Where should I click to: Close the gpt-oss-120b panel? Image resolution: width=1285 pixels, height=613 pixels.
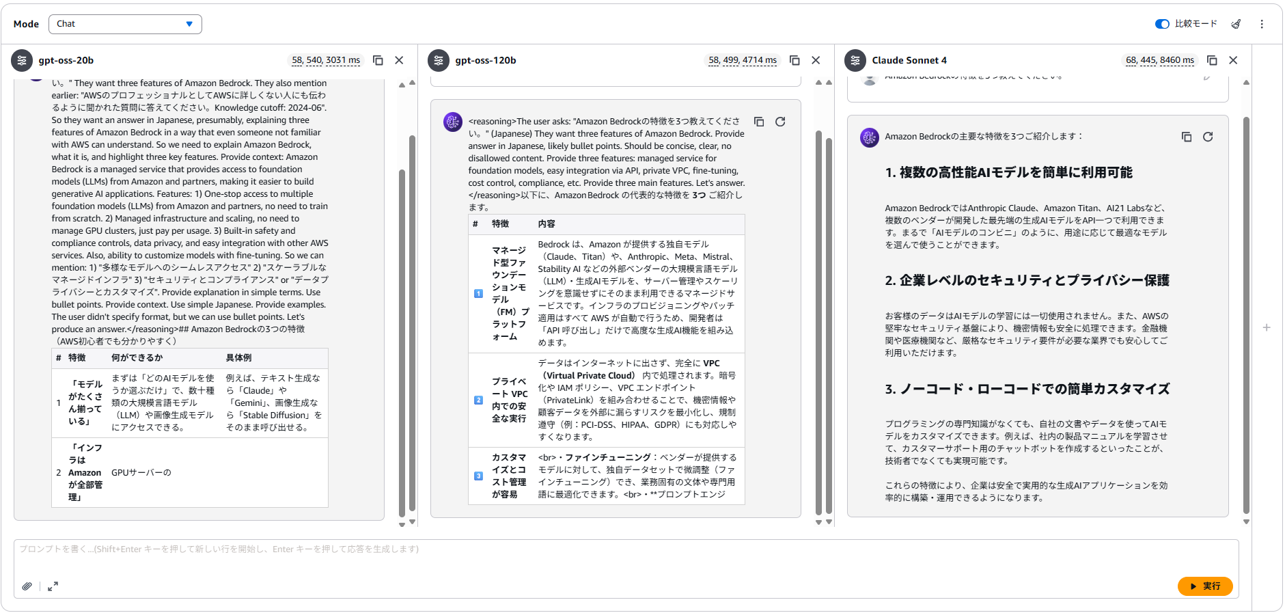pos(816,60)
